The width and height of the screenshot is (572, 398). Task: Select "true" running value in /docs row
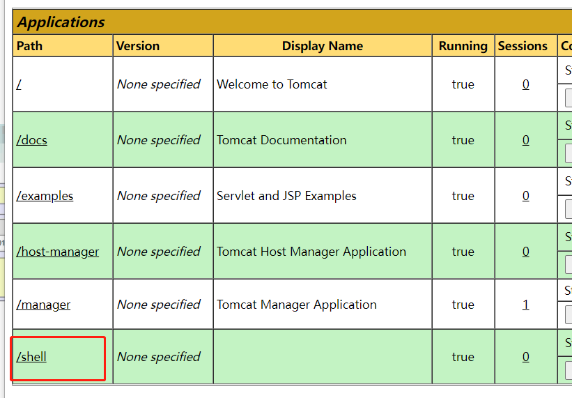[463, 140]
